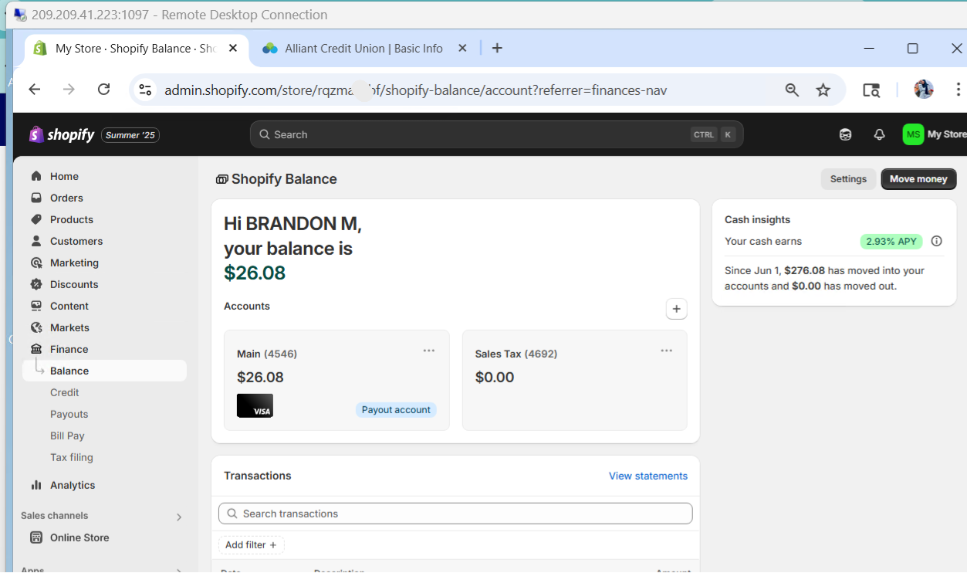Image resolution: width=967 pixels, height=573 pixels.
Task: Open the Balance page in Finance menu
Action: pos(104,371)
